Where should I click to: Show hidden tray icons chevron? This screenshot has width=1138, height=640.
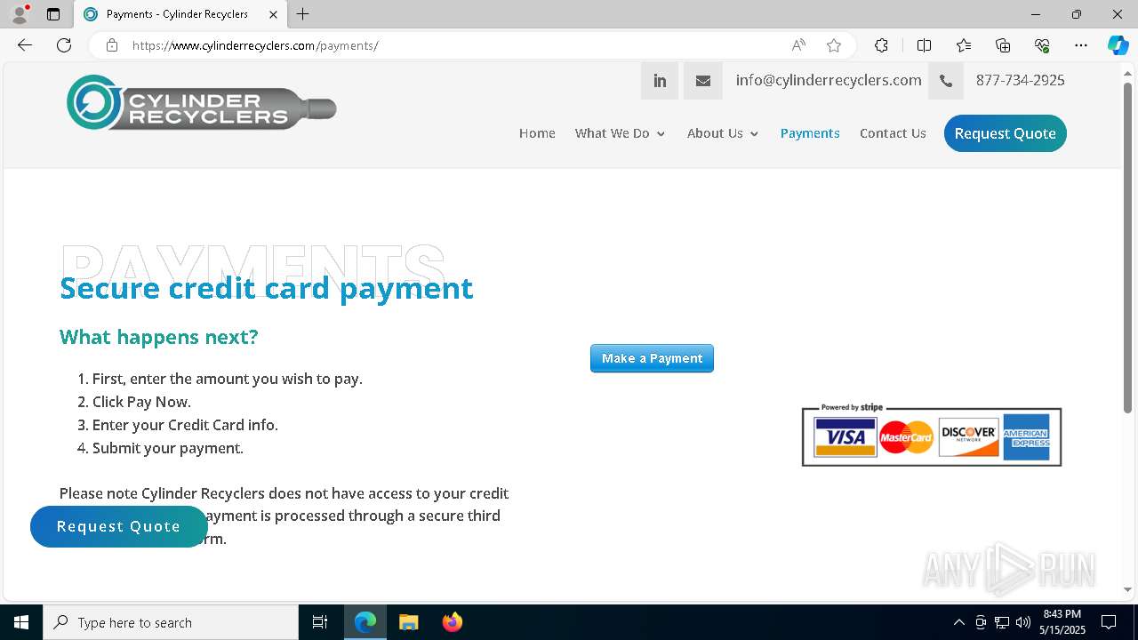(x=958, y=622)
